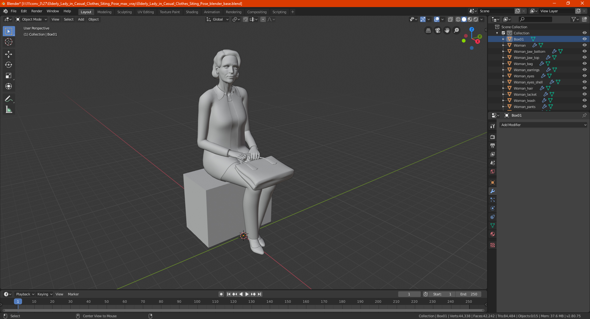Click the End frame 250 field
This screenshot has width=590, height=319.
[469, 294]
